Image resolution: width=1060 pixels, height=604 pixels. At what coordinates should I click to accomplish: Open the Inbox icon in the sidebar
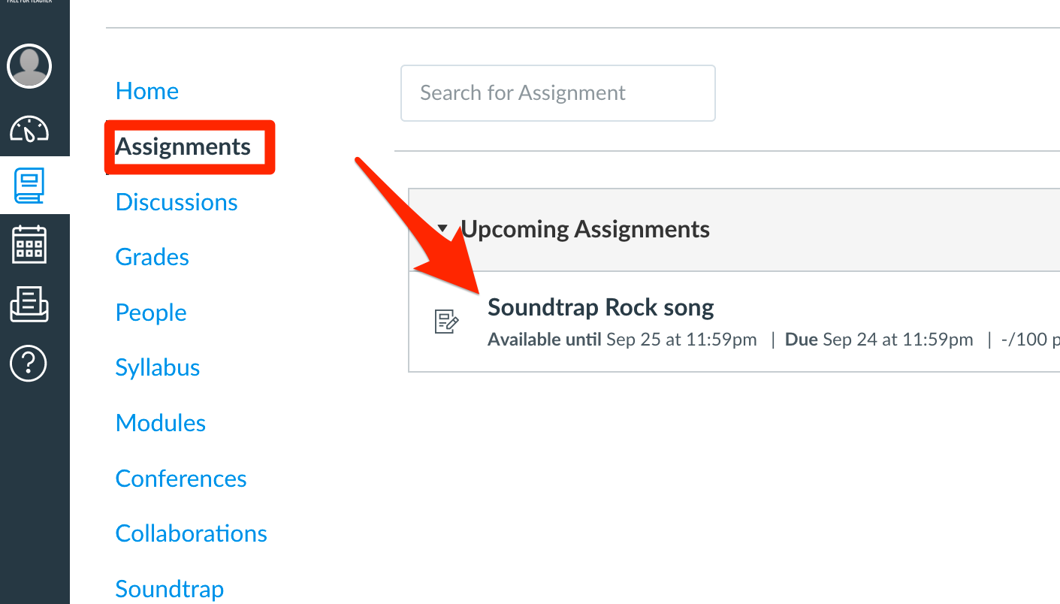[x=29, y=304]
